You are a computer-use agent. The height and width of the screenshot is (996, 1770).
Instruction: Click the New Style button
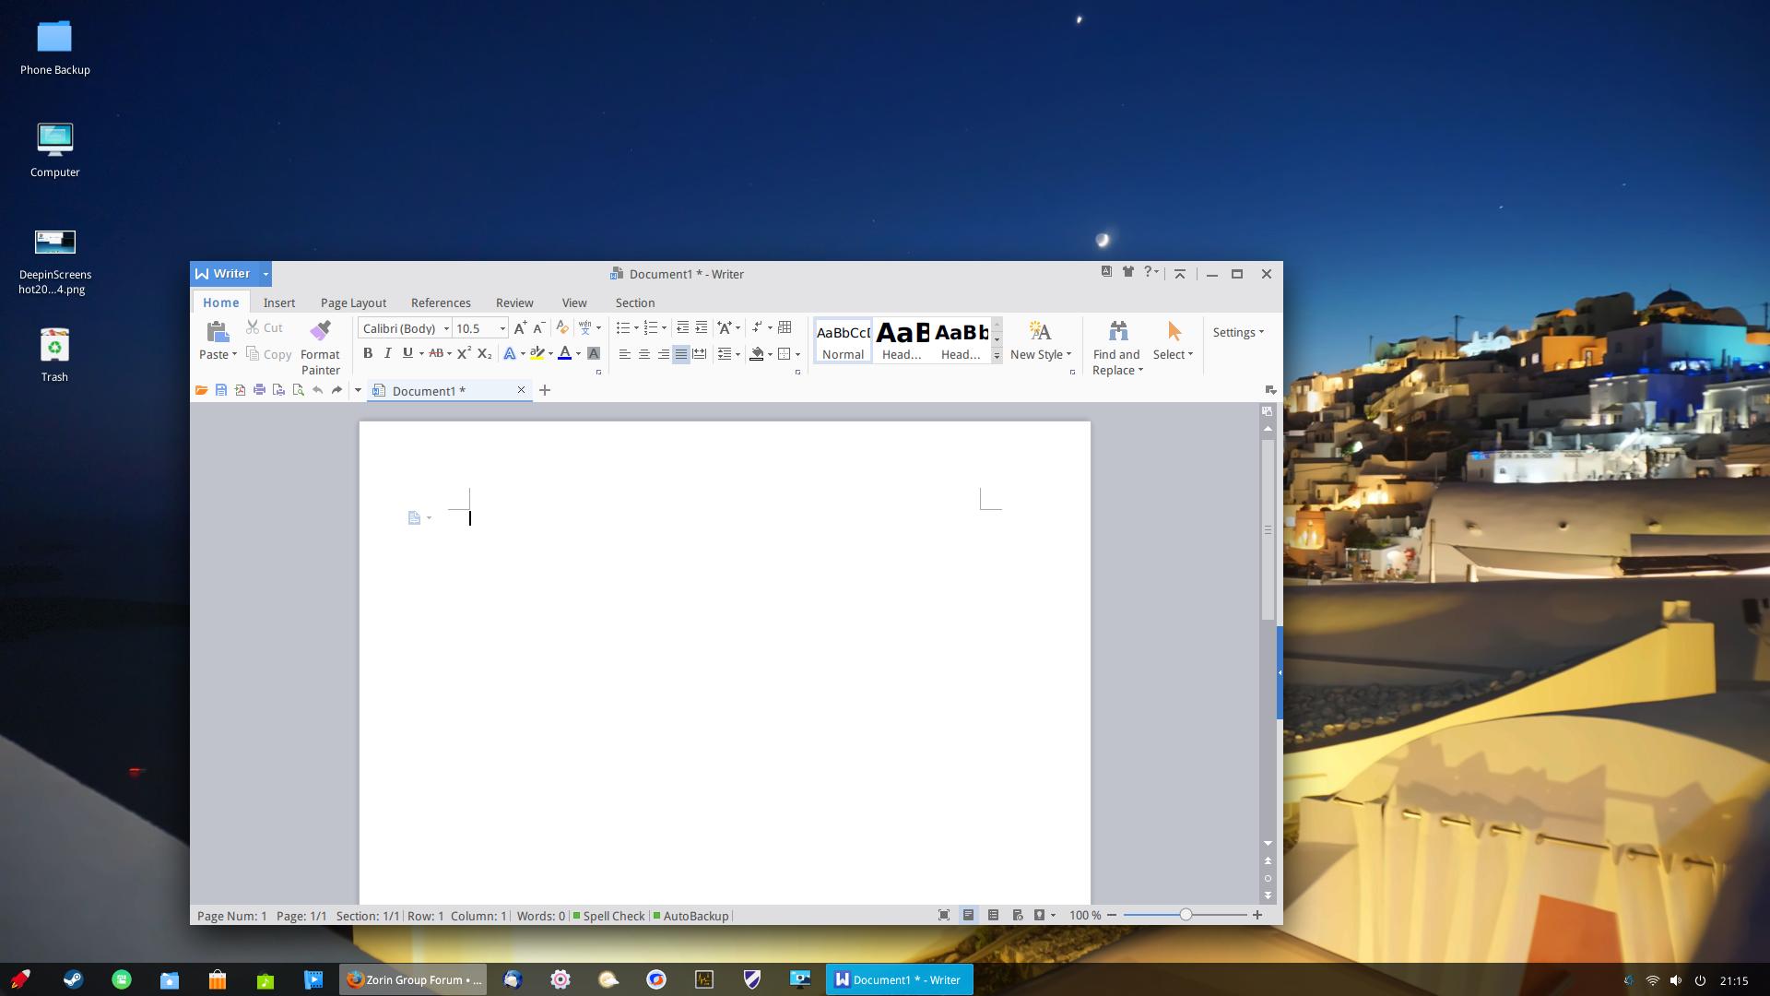[1040, 340]
